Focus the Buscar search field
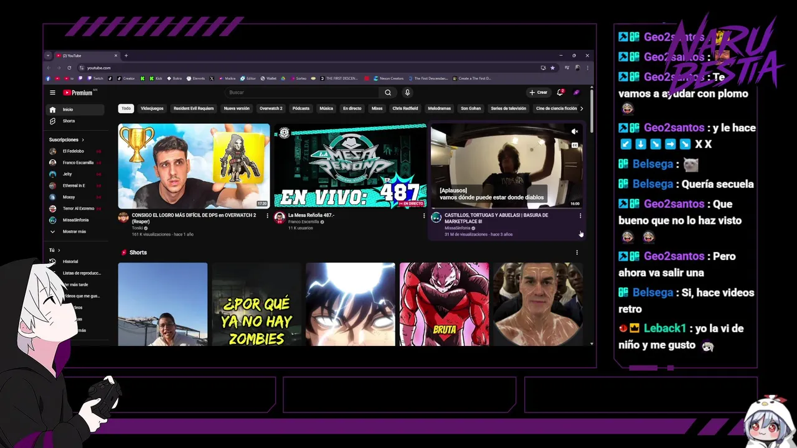Screen dimensions: 797x448 (x=302, y=93)
